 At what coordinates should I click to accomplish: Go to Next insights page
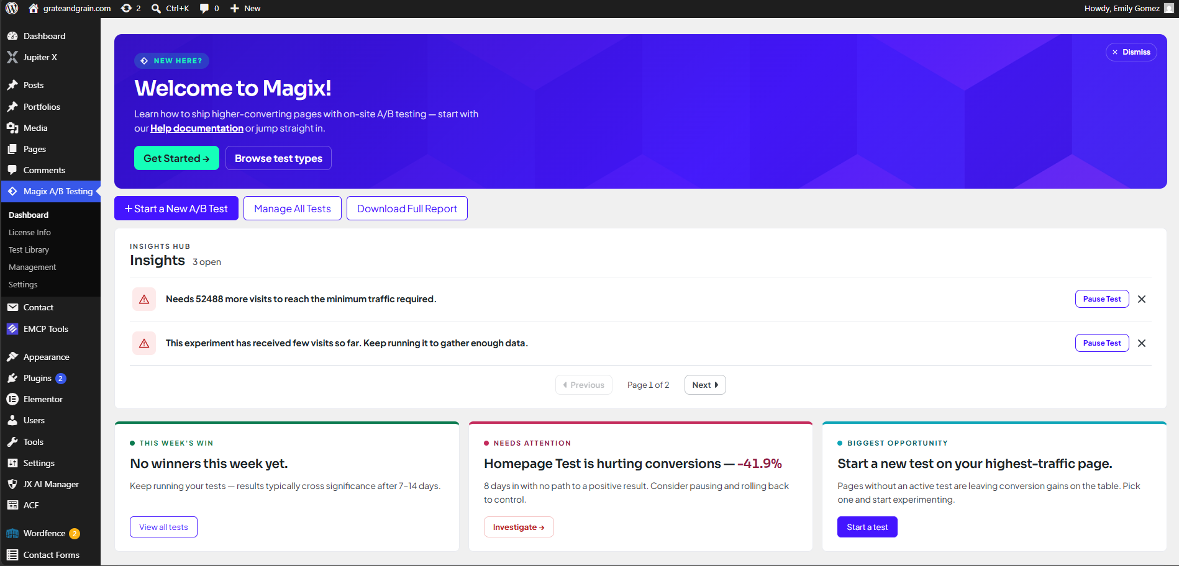(705, 385)
